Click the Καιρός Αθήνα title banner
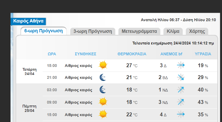222x122 pixels. tap(28, 21)
